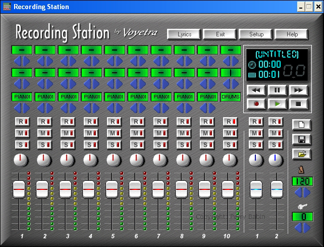Click the clock time 00:00 readout
This screenshot has width=324, height=247.
click(x=269, y=64)
